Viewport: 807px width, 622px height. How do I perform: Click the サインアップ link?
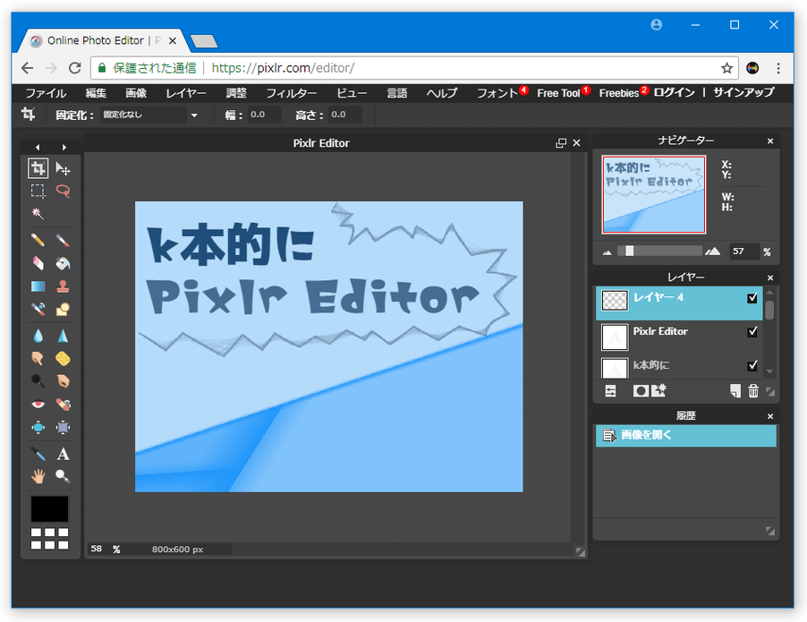[743, 93]
